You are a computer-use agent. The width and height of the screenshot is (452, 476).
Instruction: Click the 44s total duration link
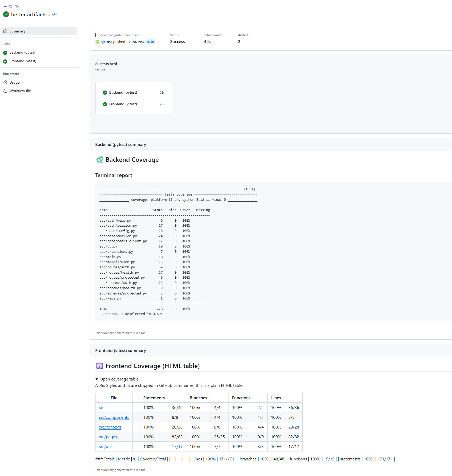pos(207,42)
